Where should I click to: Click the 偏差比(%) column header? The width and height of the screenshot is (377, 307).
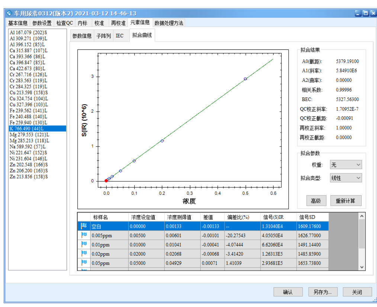[x=238, y=217]
